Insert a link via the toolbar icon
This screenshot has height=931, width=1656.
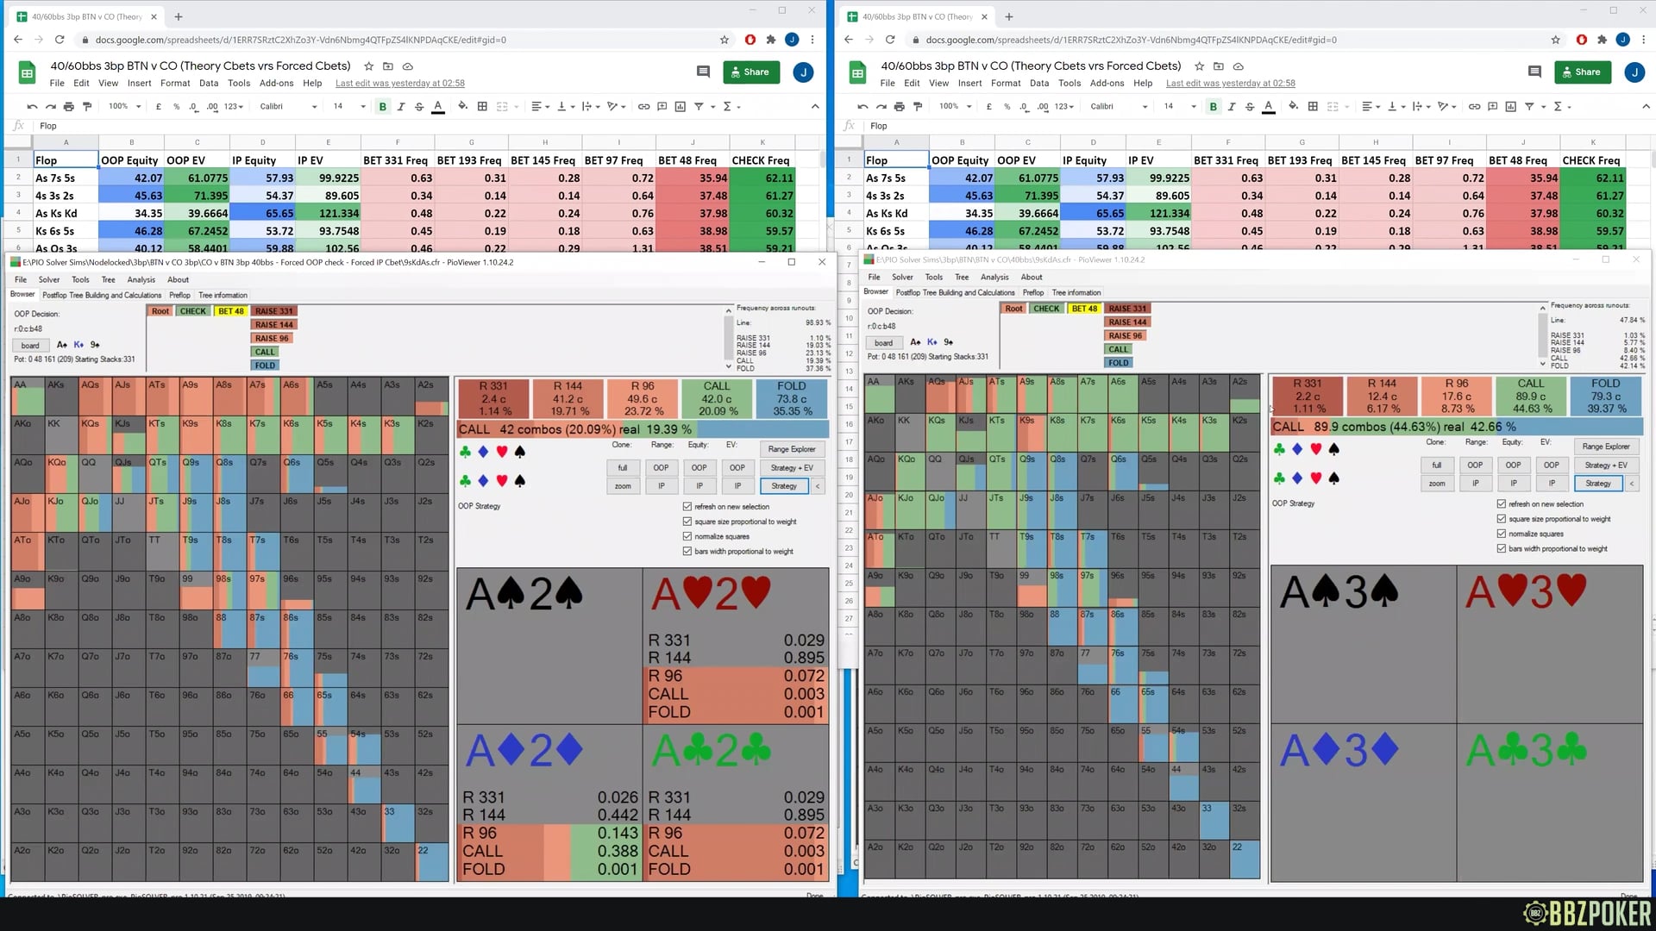pyautogui.click(x=643, y=106)
